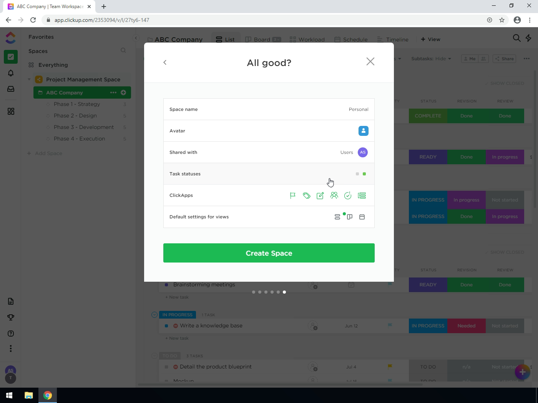Open Goals trophy icon in sidebar
Screen dimensions: 538x403
coord(11,317)
